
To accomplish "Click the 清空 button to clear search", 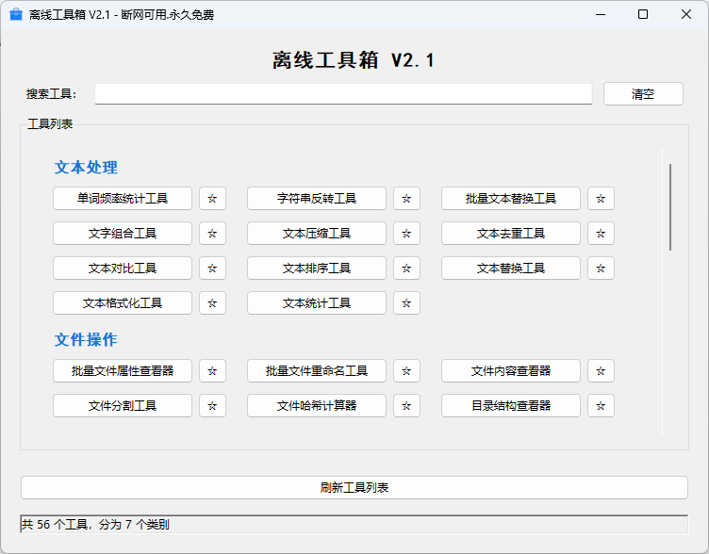I will point(643,94).
